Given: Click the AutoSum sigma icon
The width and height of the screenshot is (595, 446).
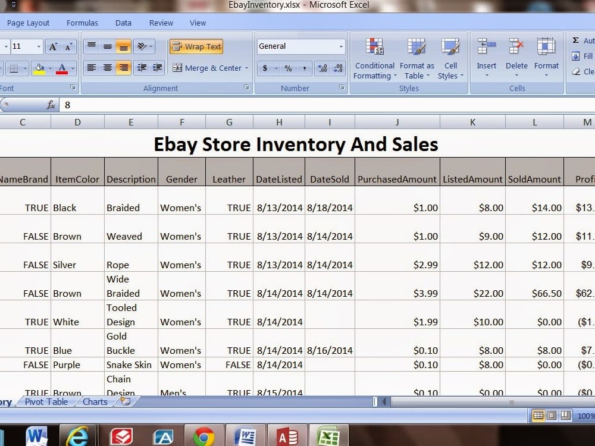Looking at the screenshot, I should click(x=575, y=40).
